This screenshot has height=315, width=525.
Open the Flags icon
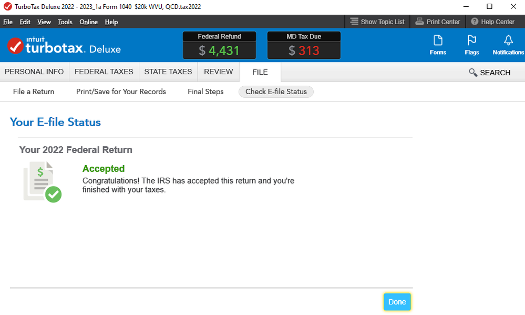[472, 45]
